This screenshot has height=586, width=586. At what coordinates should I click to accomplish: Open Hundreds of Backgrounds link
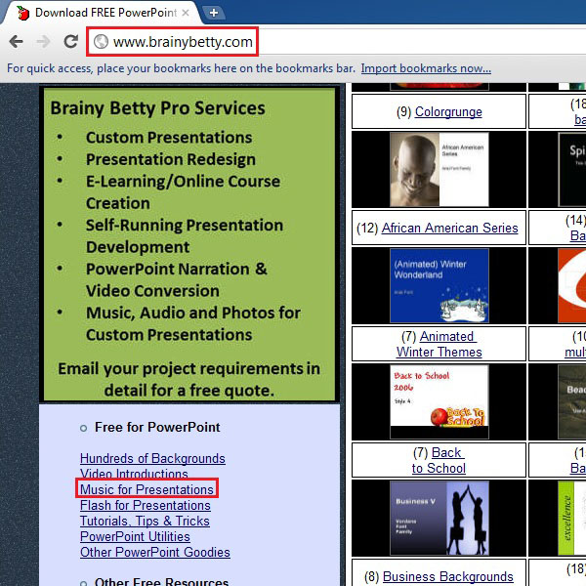tap(152, 458)
